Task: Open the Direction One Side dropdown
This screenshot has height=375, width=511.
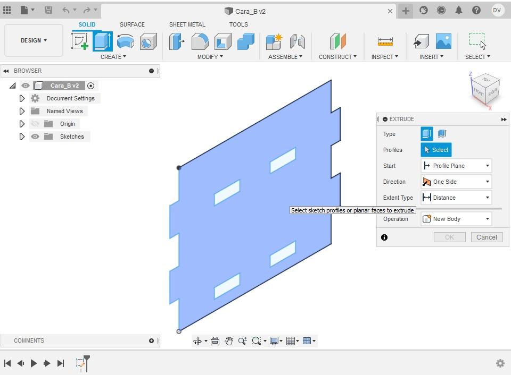Action: point(456,182)
